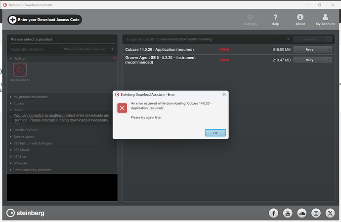Click red error X icon in dialog
The height and width of the screenshot is (222, 341).
(122, 108)
